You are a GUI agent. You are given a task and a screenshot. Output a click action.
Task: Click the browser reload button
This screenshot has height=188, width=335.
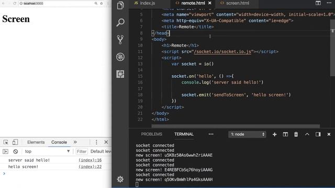15,4
